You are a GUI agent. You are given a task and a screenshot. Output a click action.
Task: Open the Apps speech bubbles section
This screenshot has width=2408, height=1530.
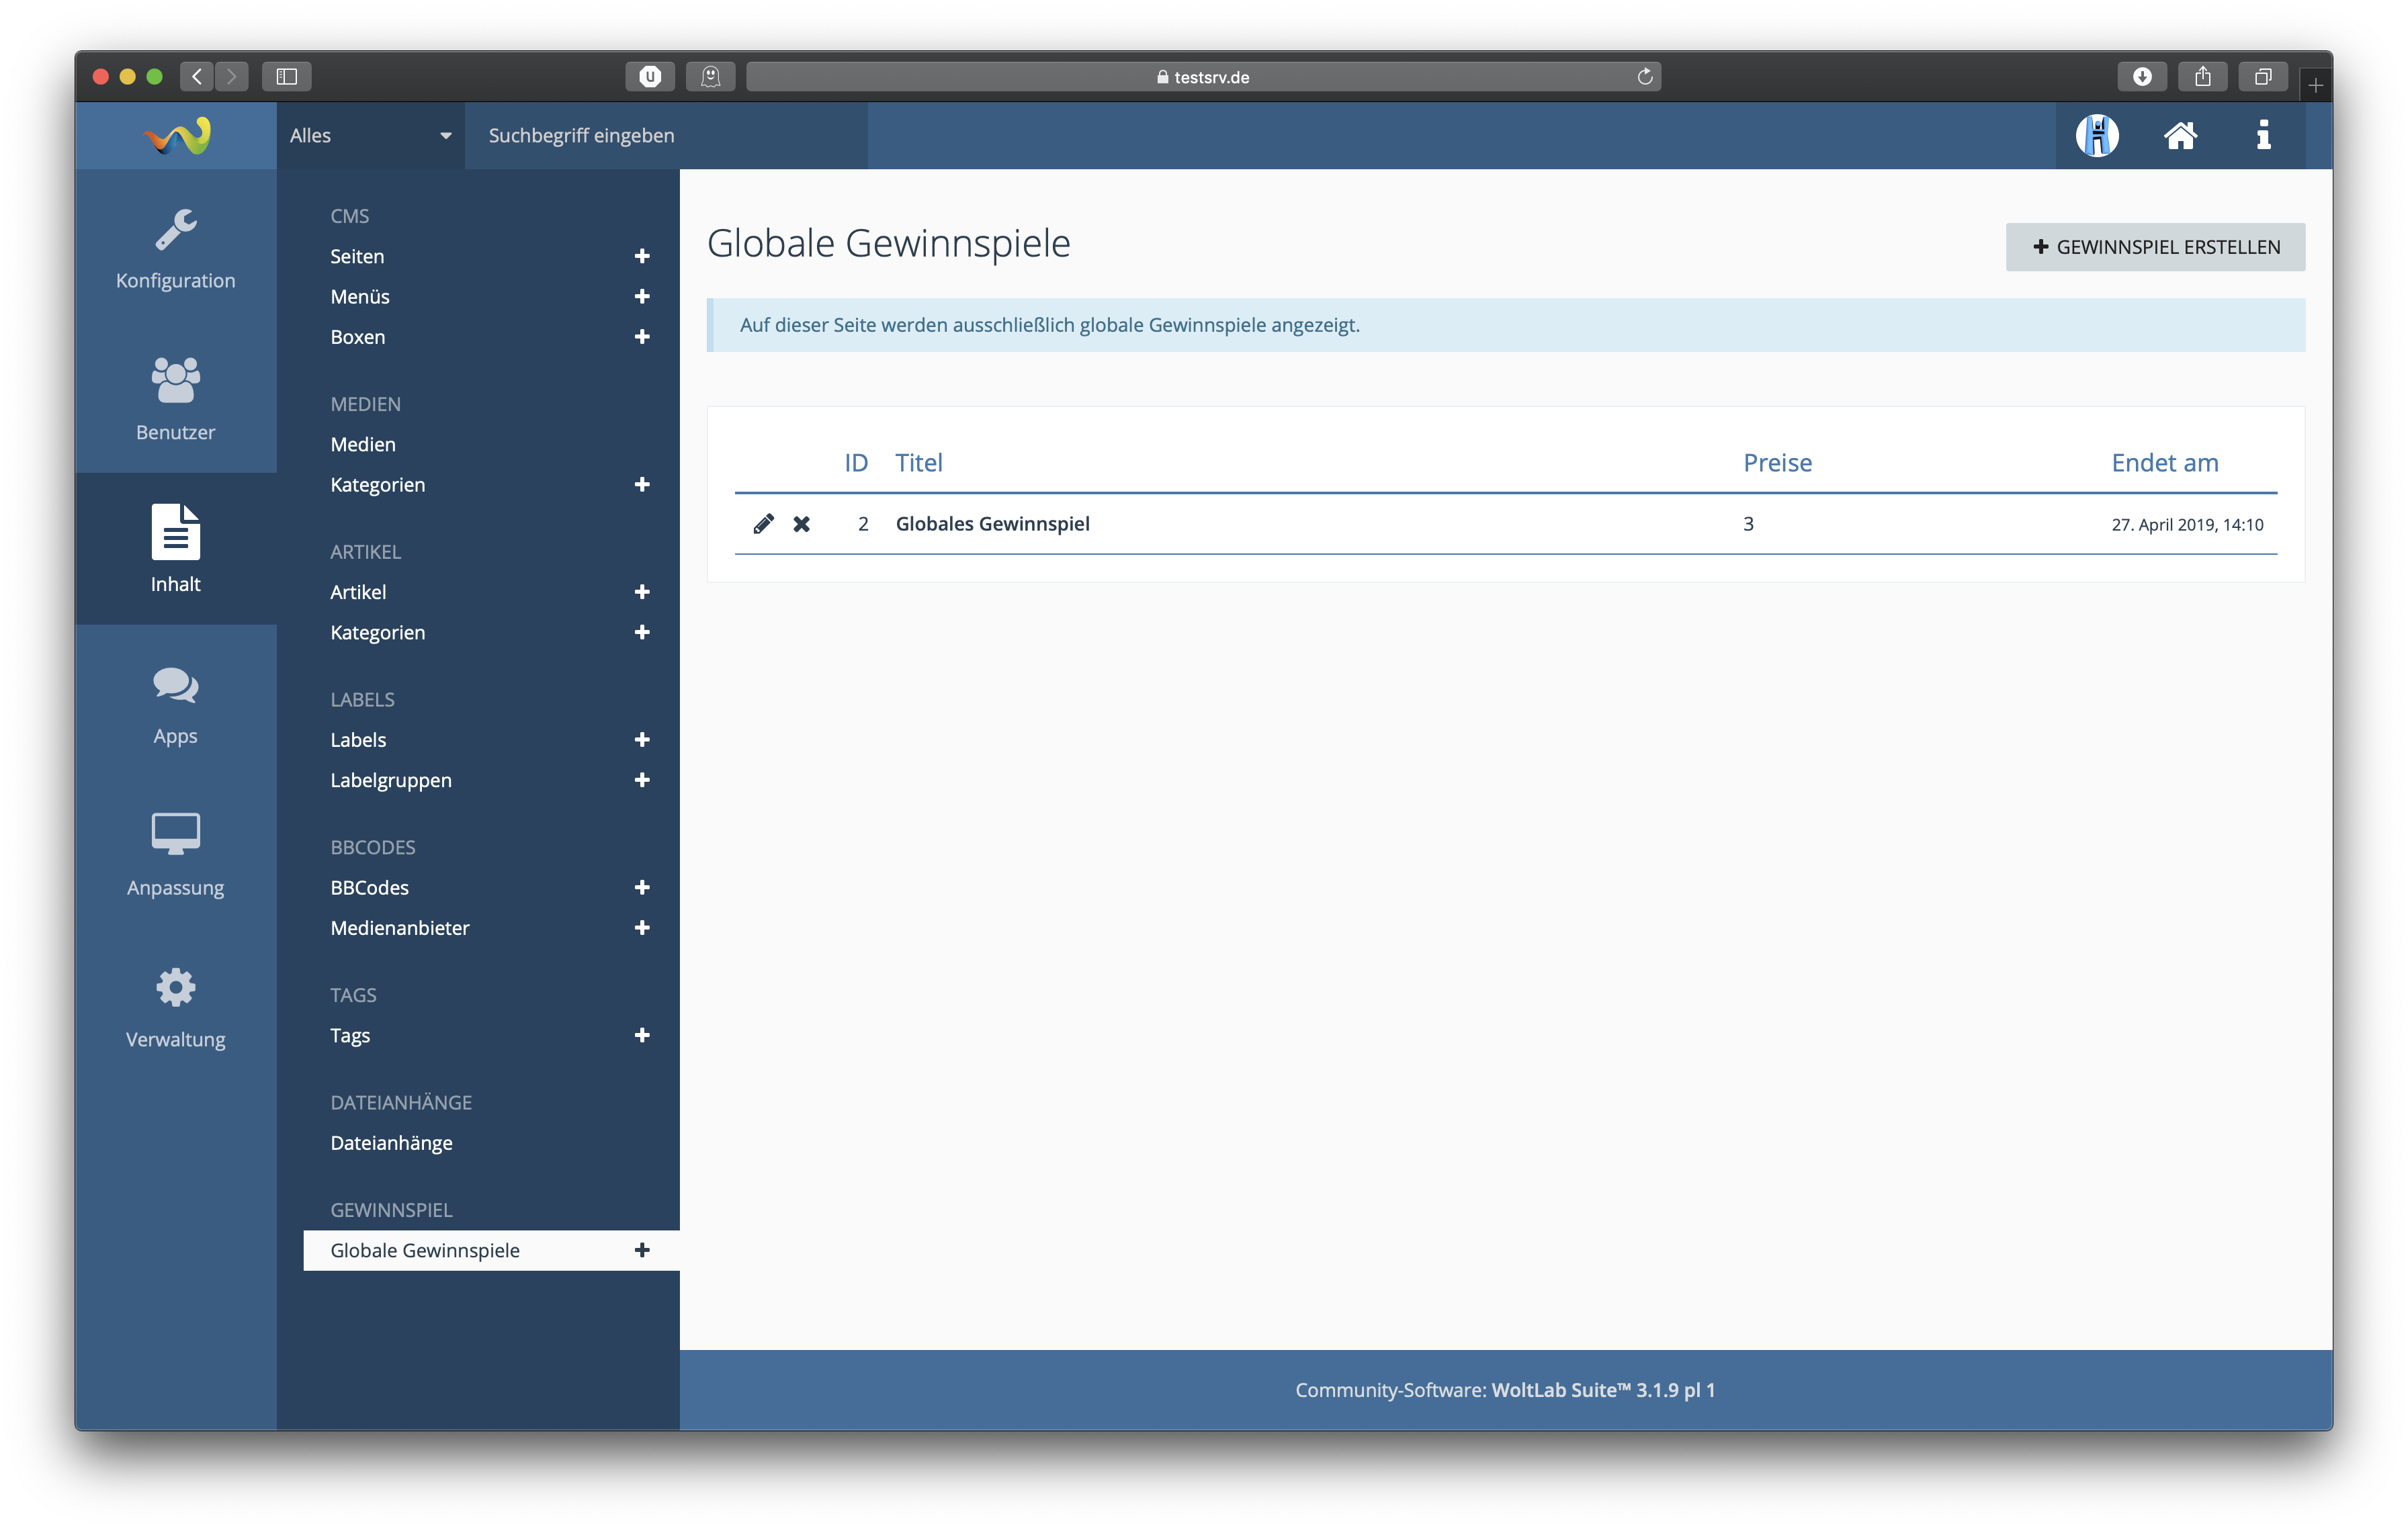point(175,705)
